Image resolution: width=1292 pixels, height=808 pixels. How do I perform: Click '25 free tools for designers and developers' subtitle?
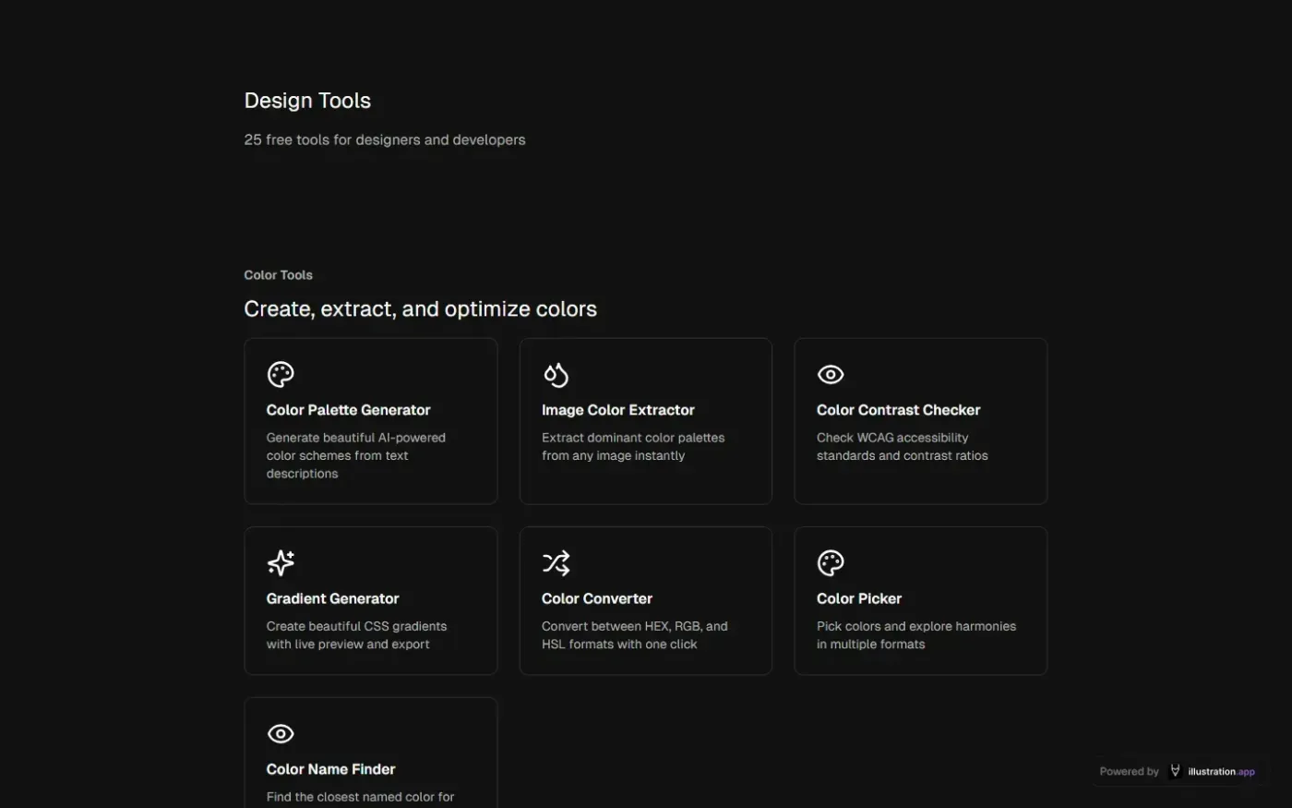click(x=385, y=139)
